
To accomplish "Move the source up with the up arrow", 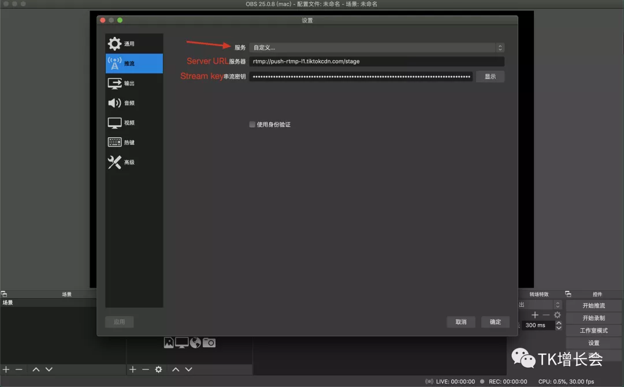I will pos(176,370).
